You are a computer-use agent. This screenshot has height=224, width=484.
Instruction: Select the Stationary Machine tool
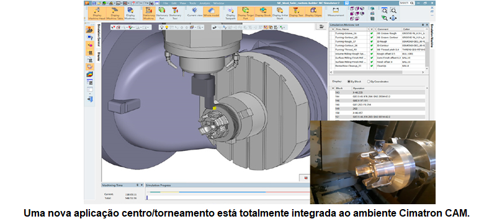click(148, 13)
